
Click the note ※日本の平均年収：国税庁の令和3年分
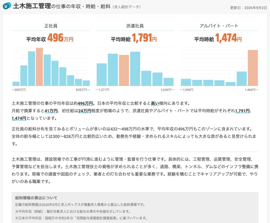[x=82, y=218]
